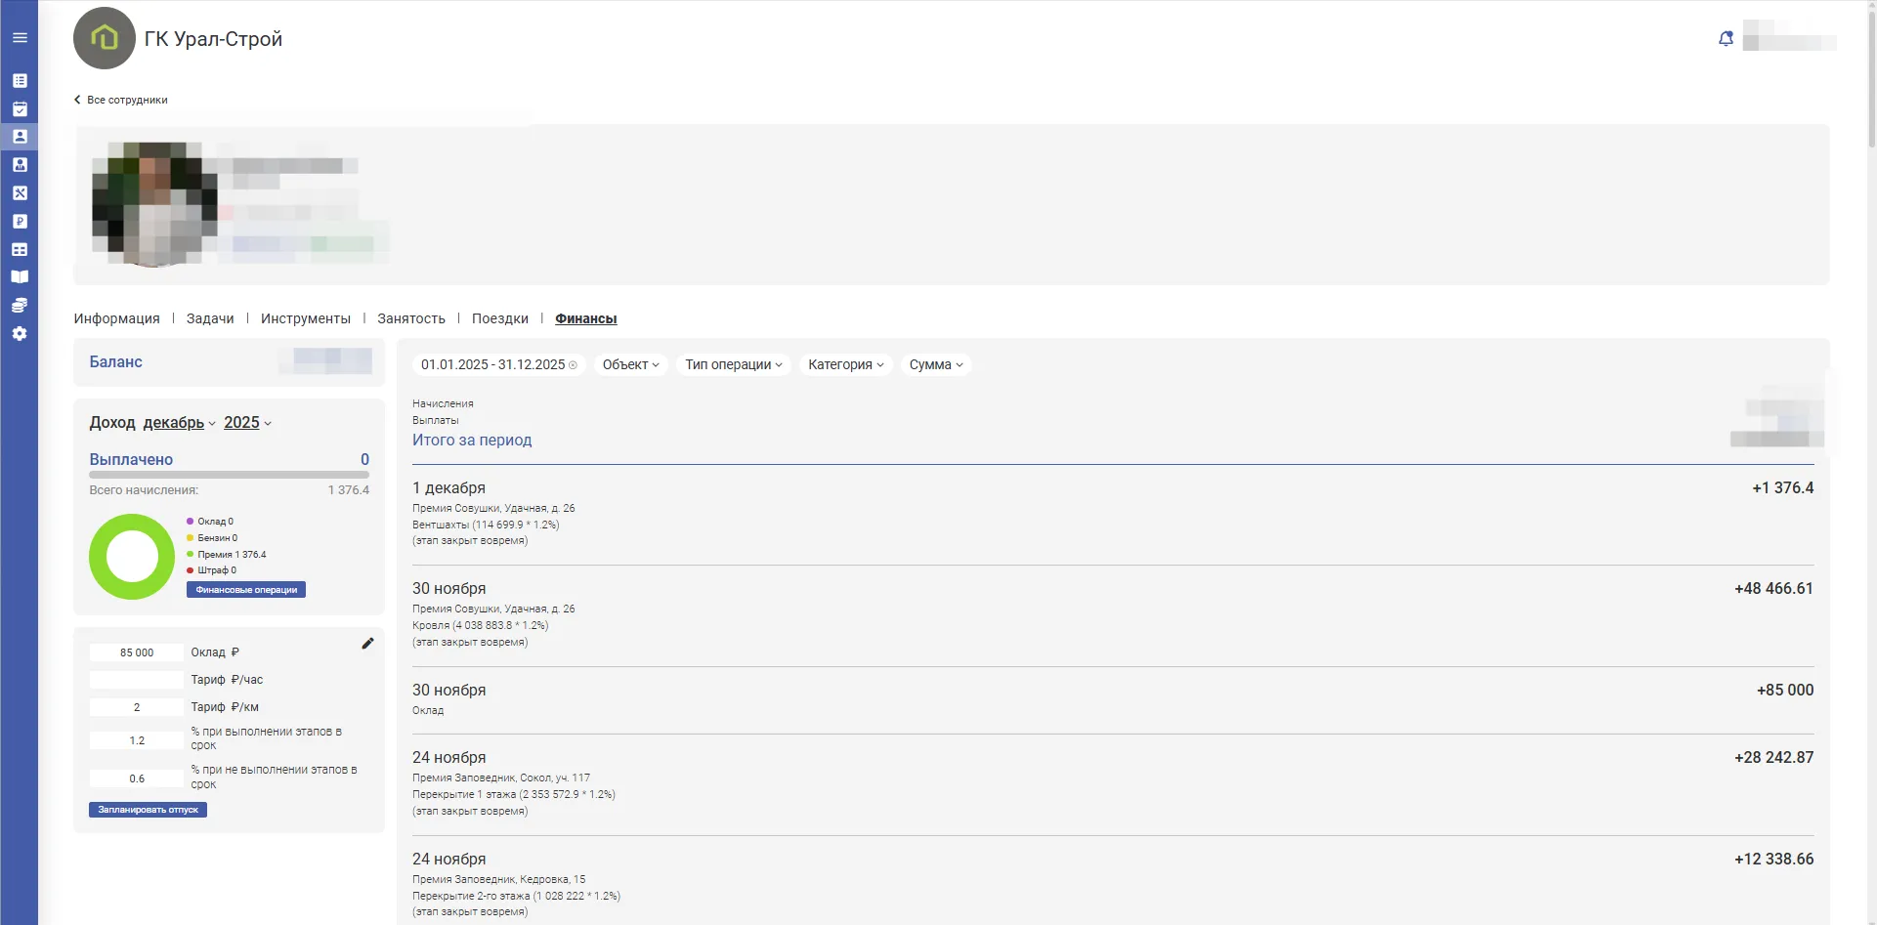
Task: Open the Сумма filter dropdown
Action: point(935,365)
